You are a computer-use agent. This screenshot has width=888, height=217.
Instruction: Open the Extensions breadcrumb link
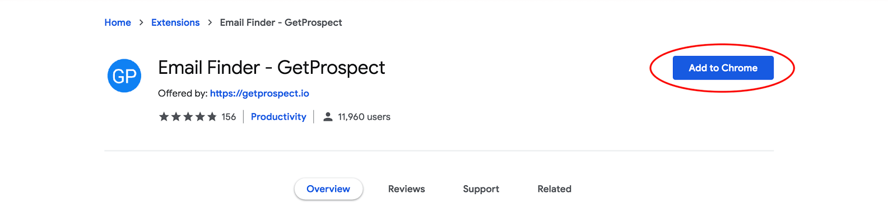coord(175,22)
